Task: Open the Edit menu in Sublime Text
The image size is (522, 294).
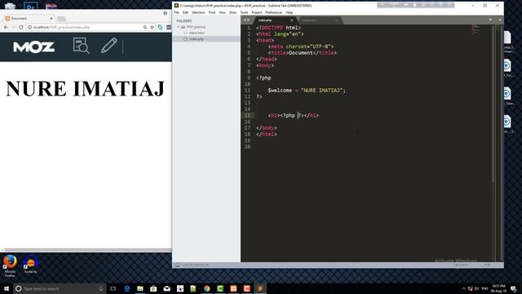Action: (185, 12)
